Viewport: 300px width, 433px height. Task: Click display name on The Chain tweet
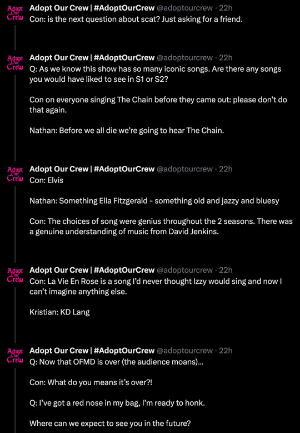click(92, 58)
